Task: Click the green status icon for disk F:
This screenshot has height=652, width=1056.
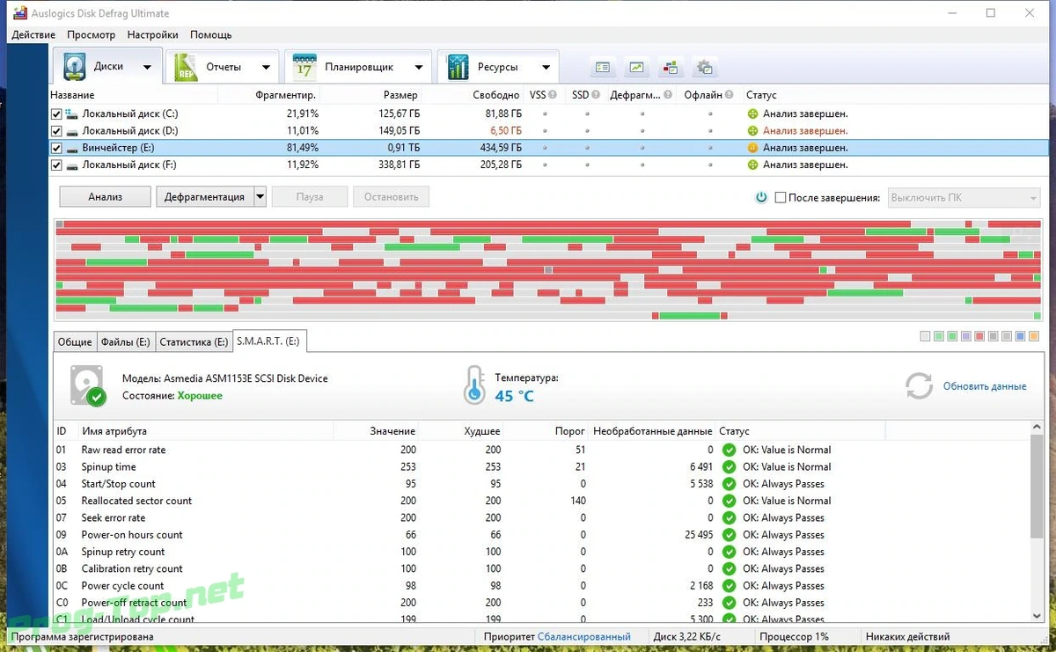Action: pos(752,165)
